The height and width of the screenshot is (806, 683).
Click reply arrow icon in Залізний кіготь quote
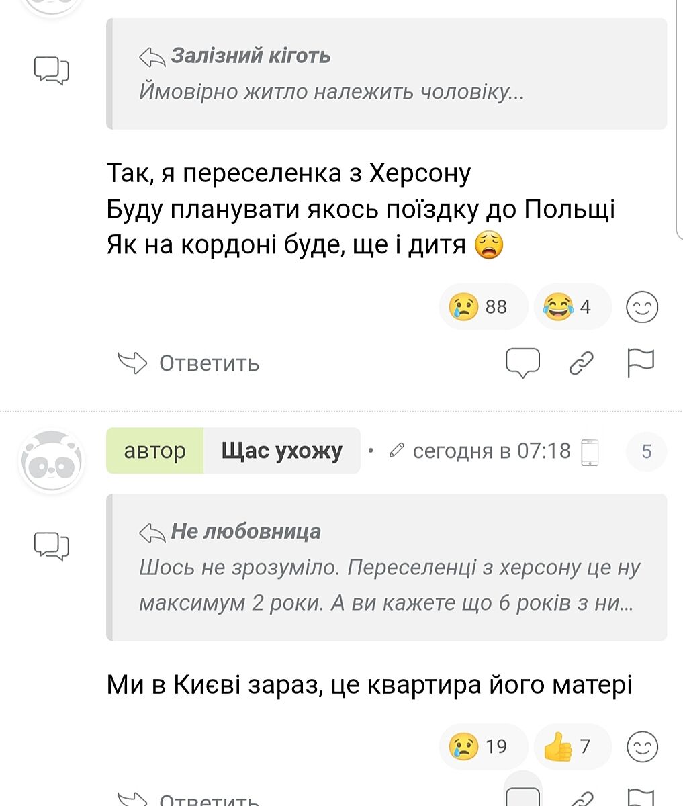[x=152, y=57]
